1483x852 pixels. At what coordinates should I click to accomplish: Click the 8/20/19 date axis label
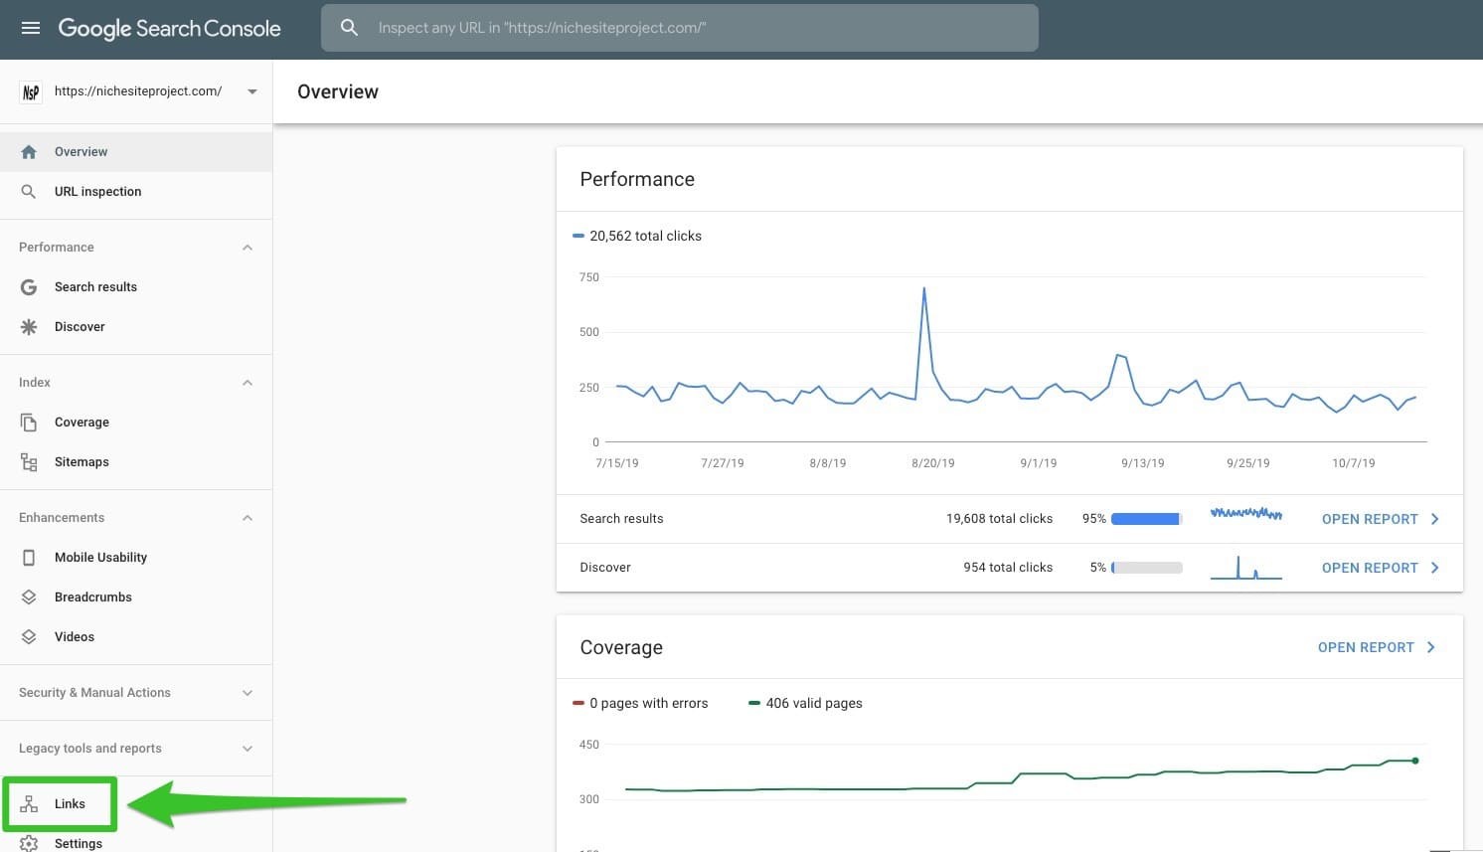[x=933, y=463]
